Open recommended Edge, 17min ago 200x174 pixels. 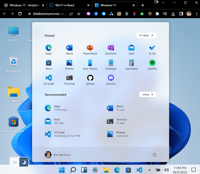56,108
